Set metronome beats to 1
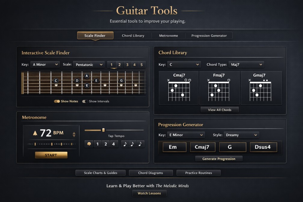Viewport: 303px width, 202px height. pos(97,144)
